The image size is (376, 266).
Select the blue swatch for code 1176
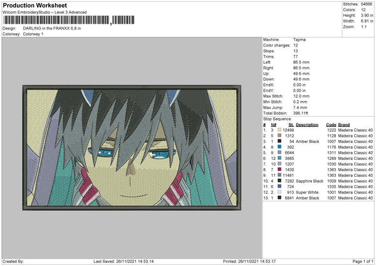[x=279, y=147]
